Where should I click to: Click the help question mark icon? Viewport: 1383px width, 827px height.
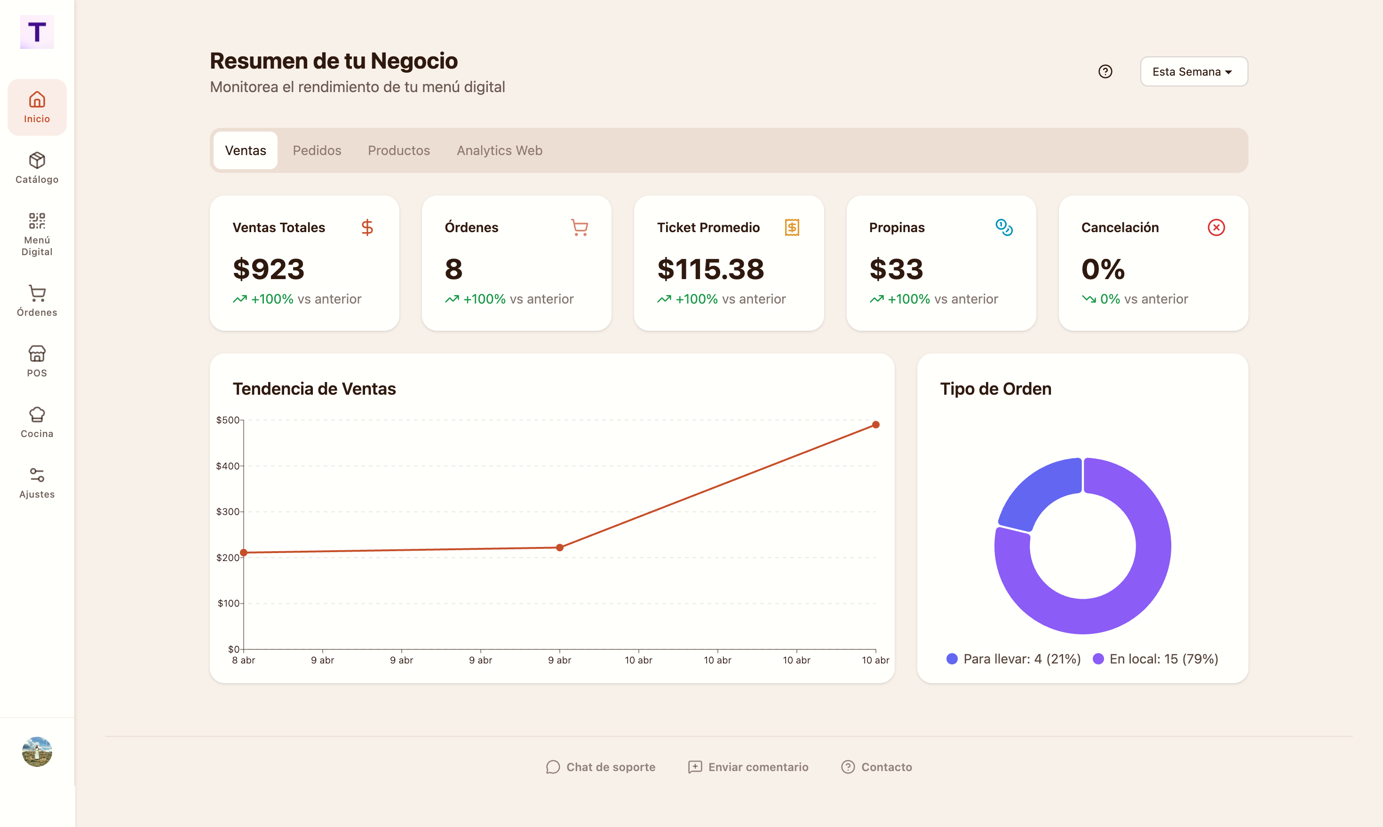(x=1105, y=71)
